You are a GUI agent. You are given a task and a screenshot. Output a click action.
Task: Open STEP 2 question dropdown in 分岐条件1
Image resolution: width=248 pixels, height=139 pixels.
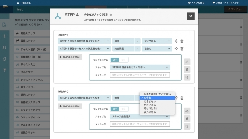point(84,41)
